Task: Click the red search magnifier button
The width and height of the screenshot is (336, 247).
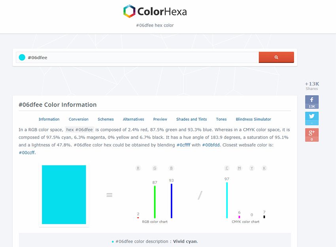Action: (276, 57)
